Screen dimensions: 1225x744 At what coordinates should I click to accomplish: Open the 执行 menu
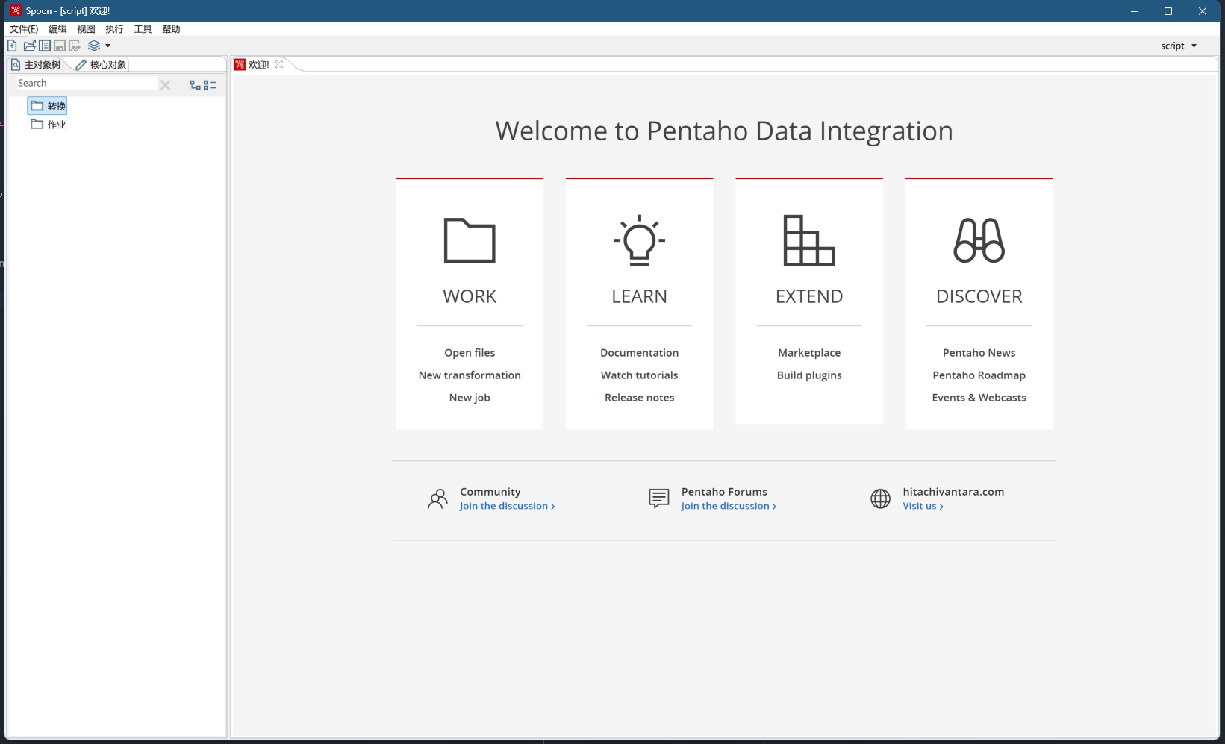pyautogui.click(x=114, y=29)
